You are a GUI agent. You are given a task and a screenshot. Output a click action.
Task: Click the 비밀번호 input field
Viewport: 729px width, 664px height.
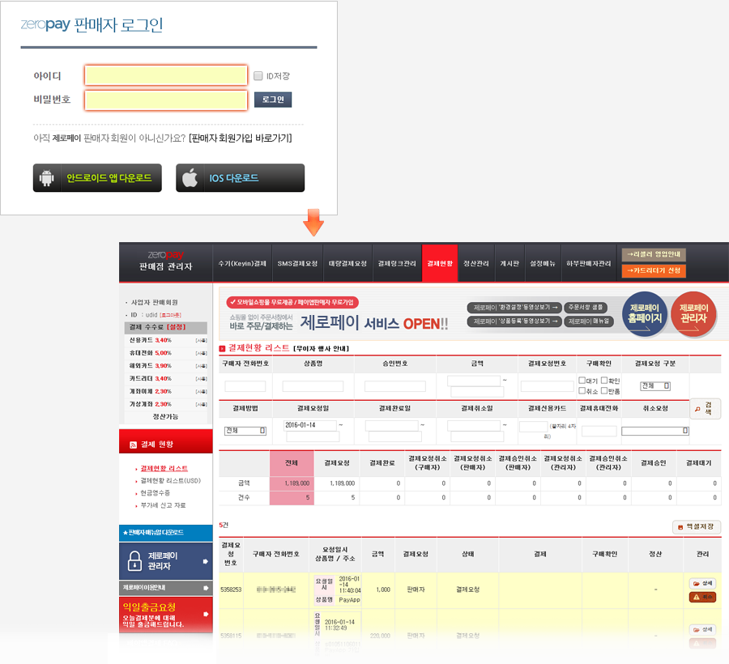point(166,100)
